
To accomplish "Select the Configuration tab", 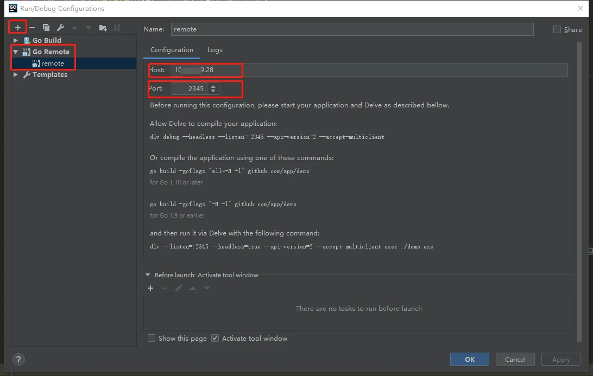I will [172, 50].
